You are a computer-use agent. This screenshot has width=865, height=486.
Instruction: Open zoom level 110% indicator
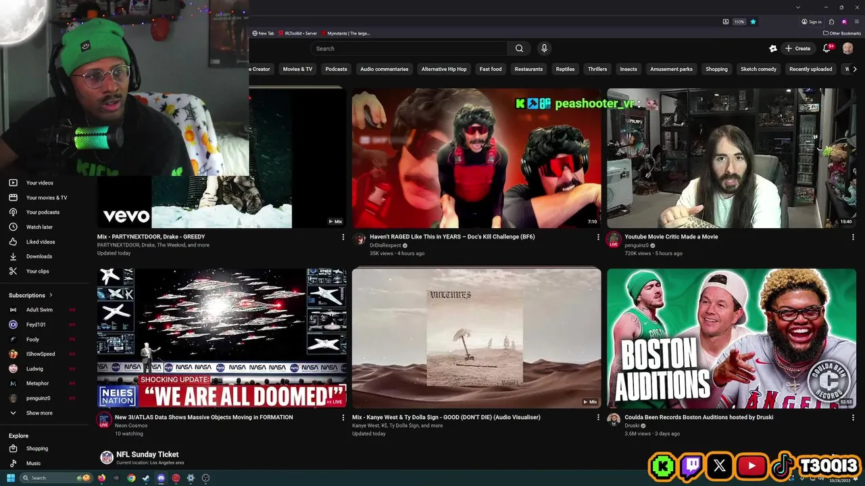(x=739, y=22)
